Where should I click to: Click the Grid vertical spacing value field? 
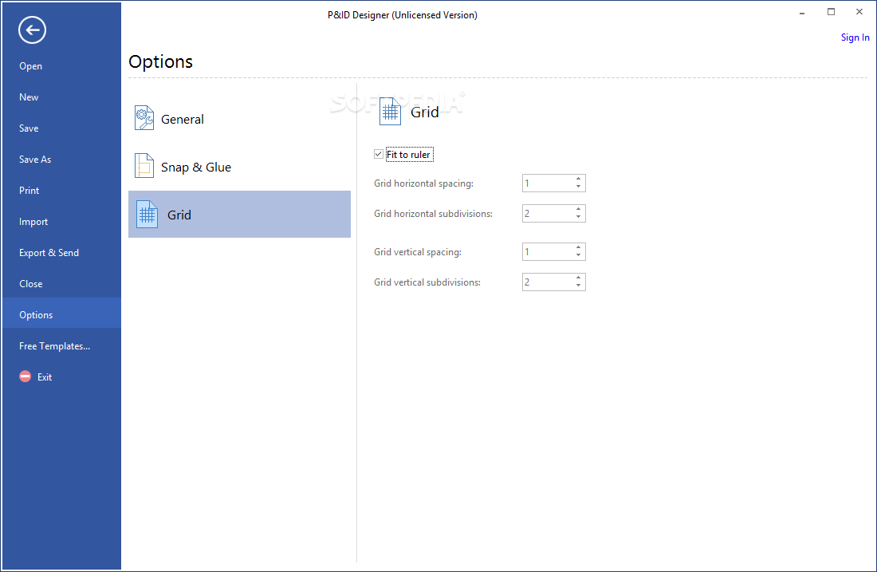tap(548, 251)
